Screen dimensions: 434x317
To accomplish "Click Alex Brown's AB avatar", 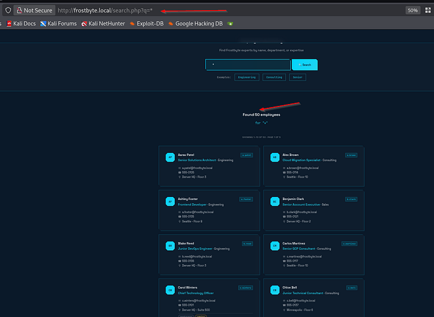I will point(275,157).
